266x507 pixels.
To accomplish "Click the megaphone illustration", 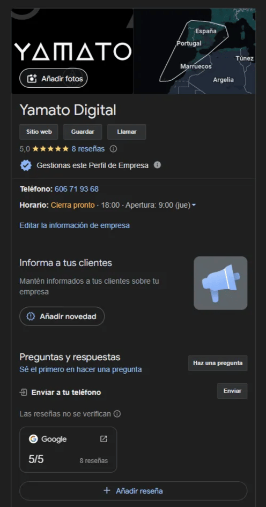I will point(220,283).
